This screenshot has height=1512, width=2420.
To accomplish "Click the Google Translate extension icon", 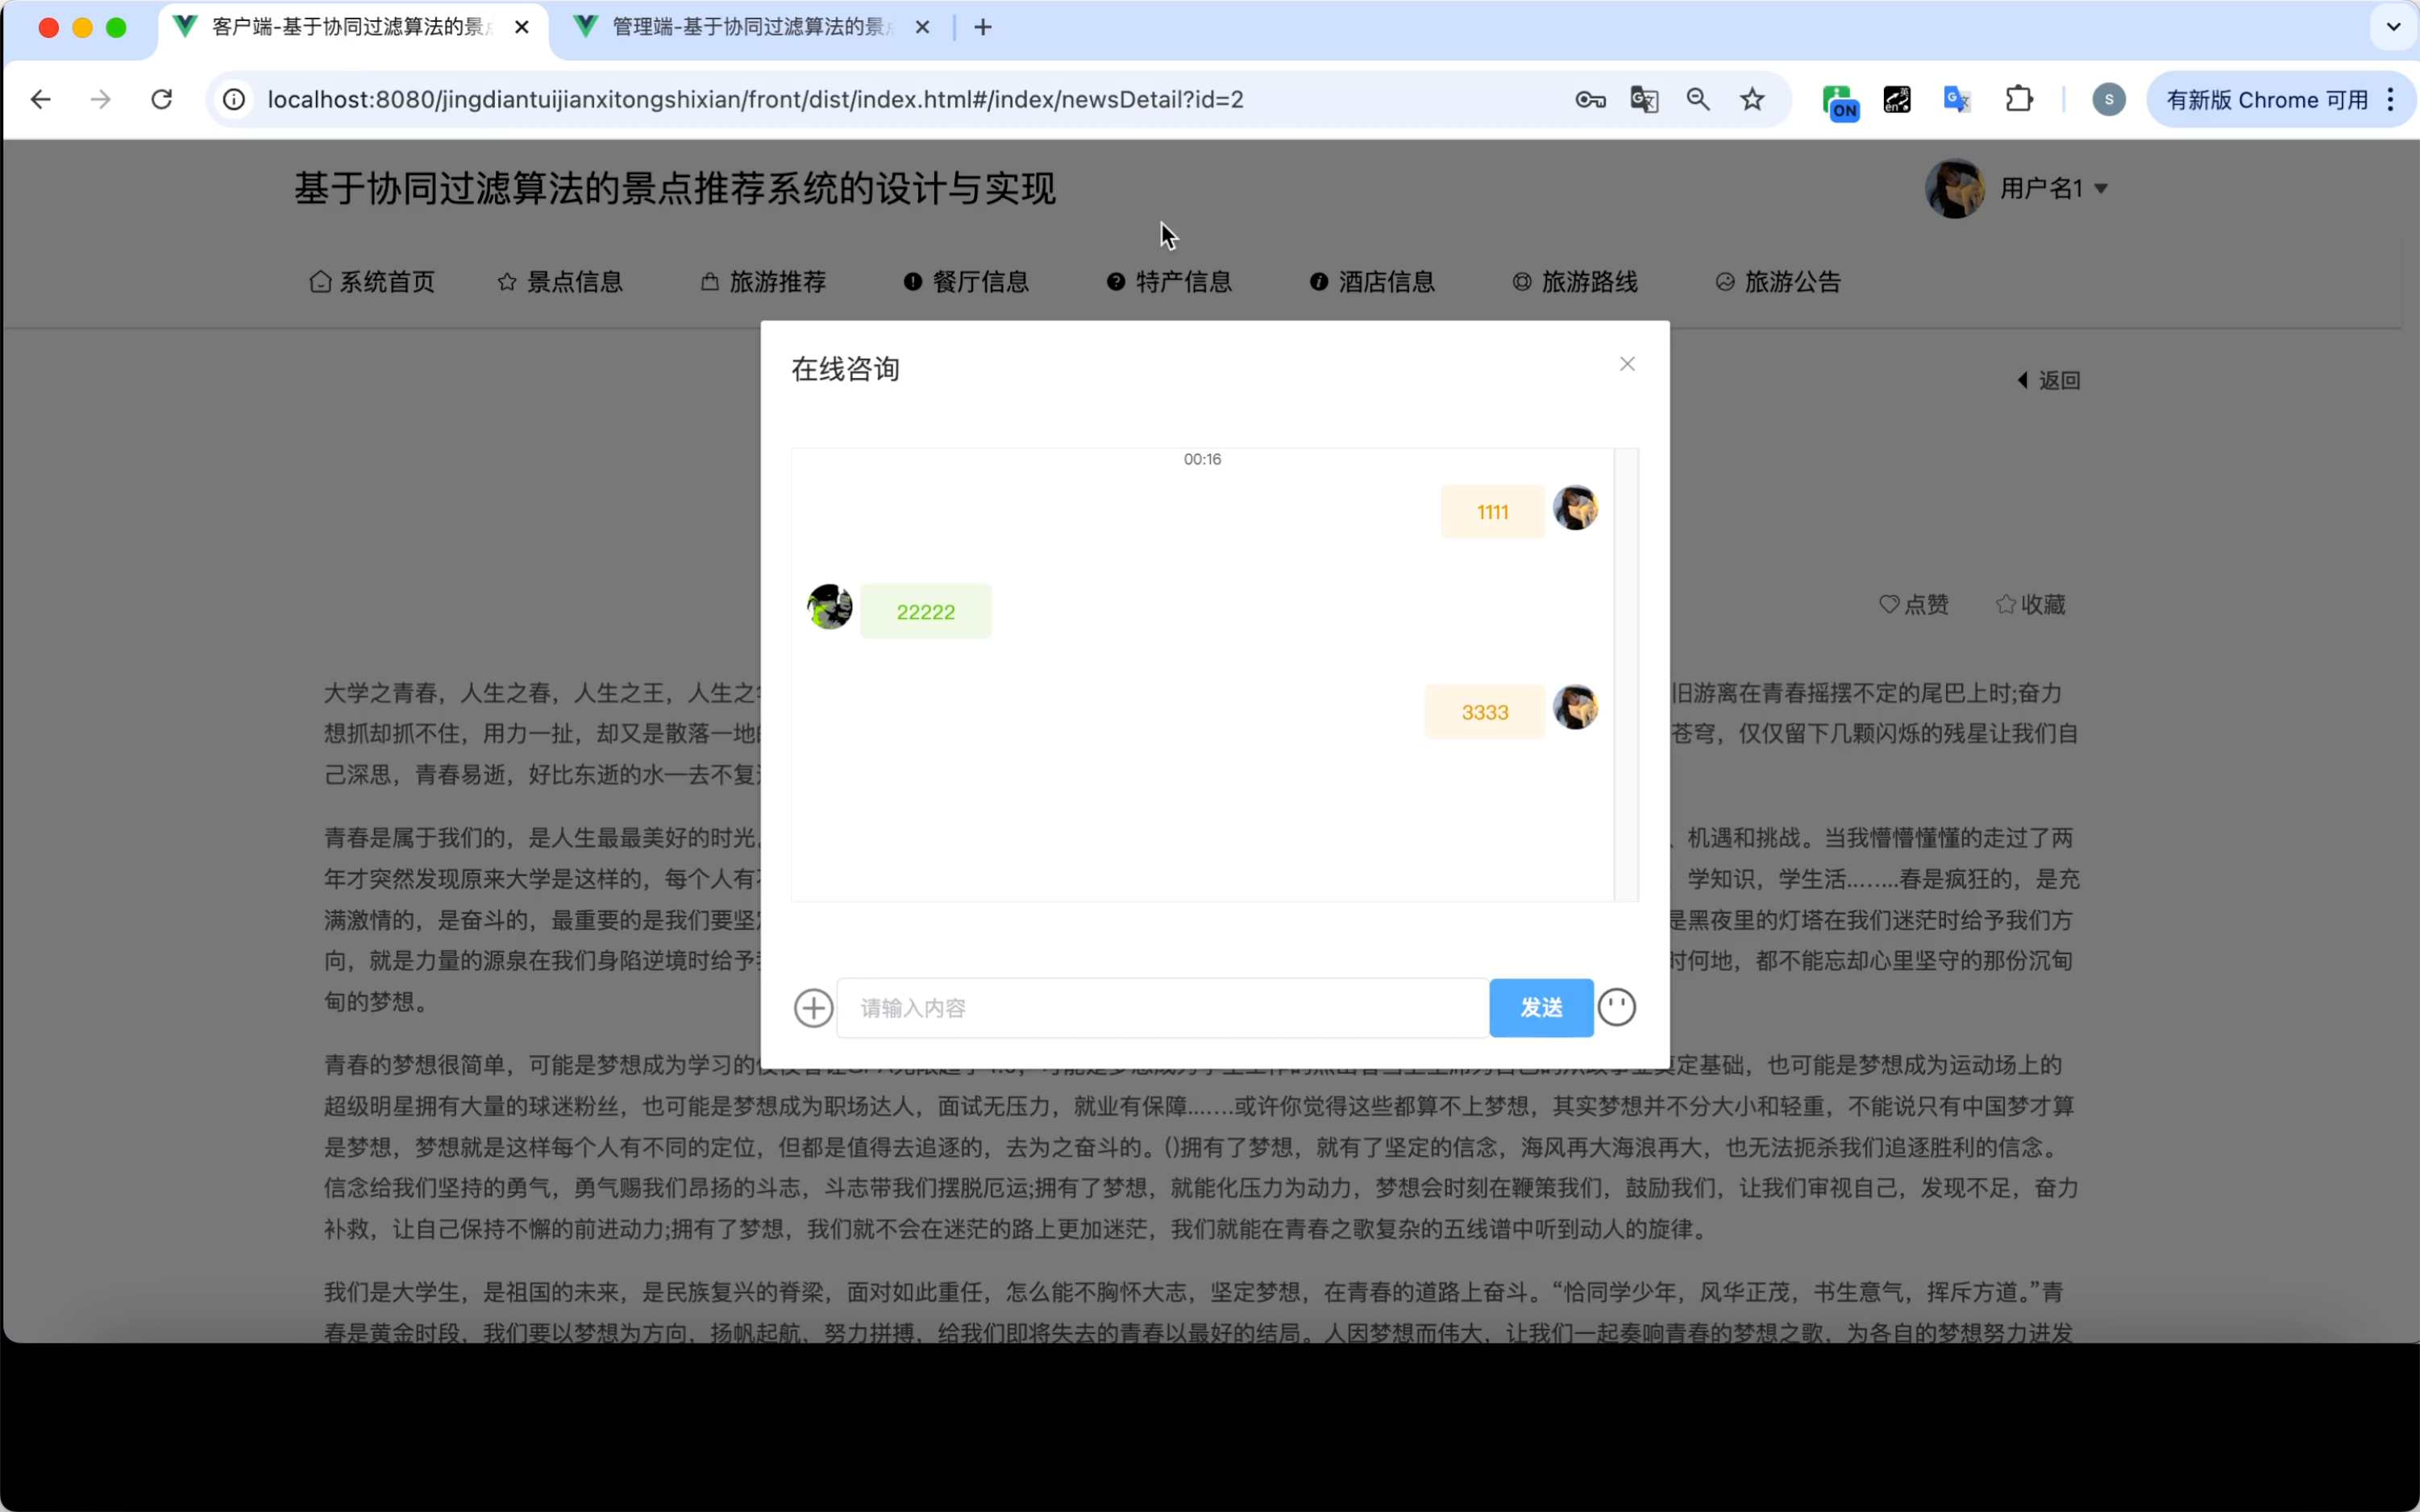I will [x=1956, y=99].
